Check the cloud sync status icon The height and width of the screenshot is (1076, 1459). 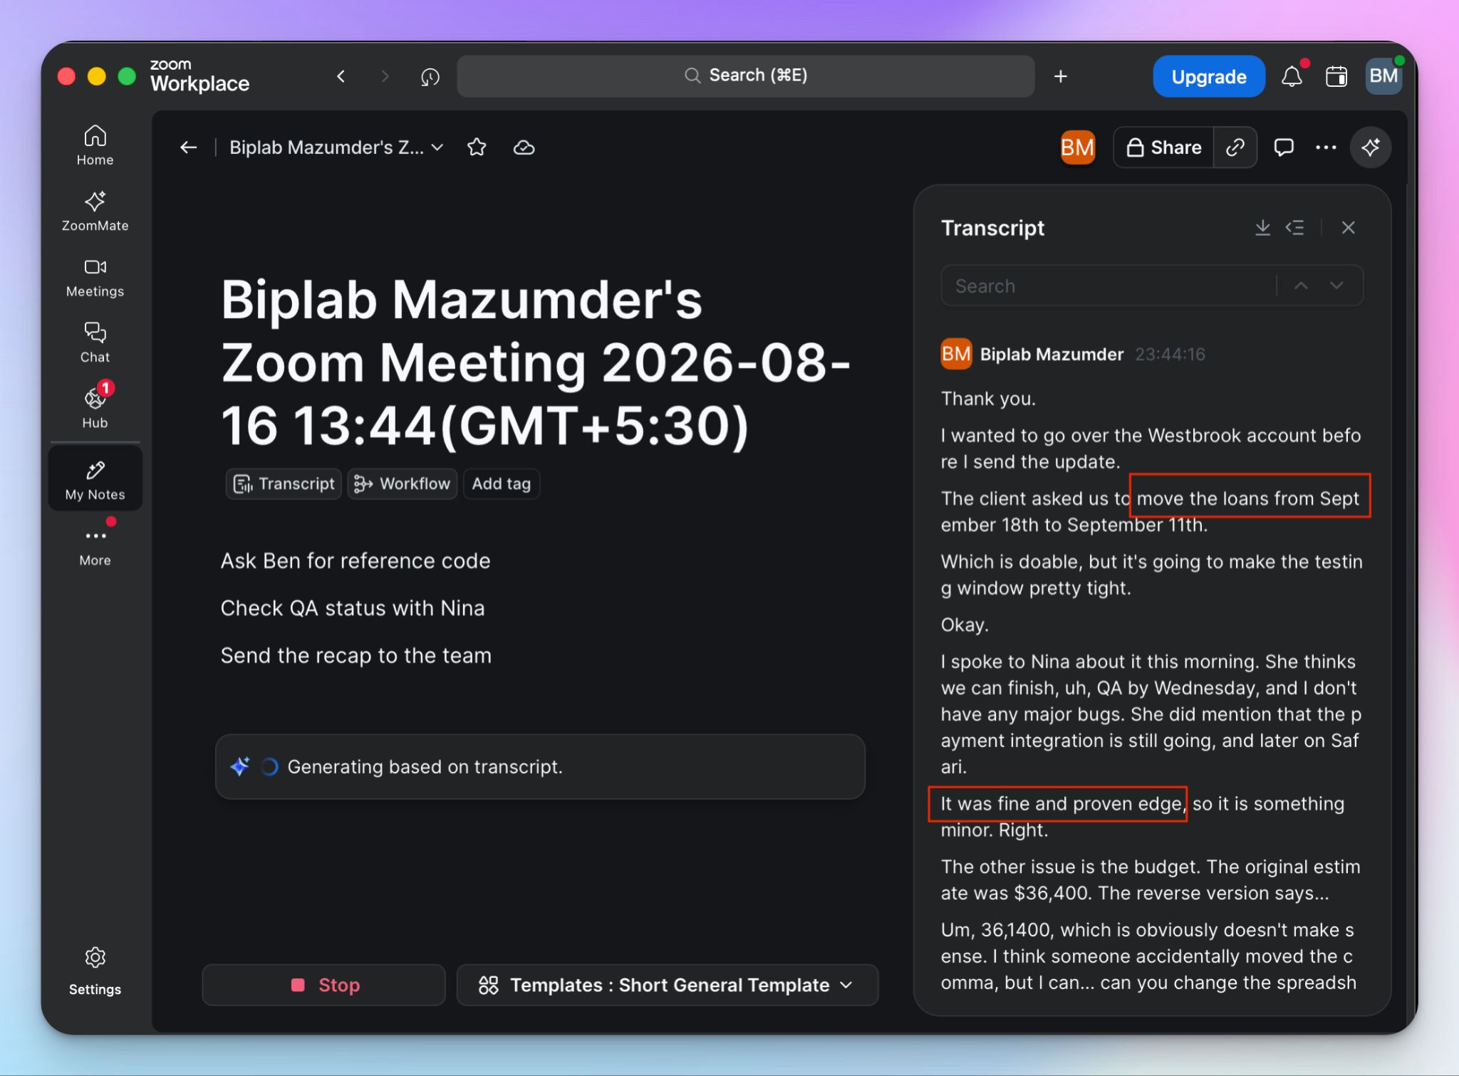click(x=524, y=147)
